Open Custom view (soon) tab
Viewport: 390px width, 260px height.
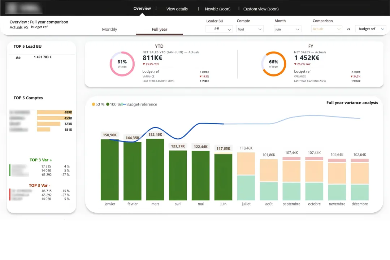[x=261, y=9]
